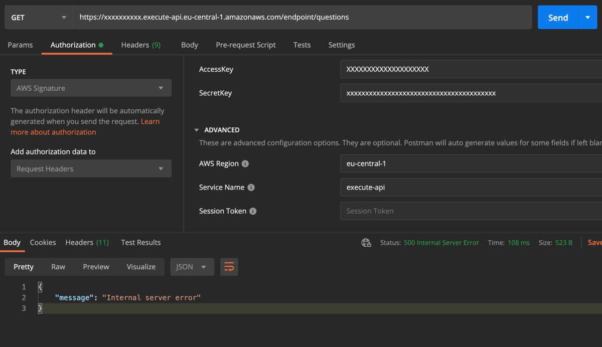Open the Settings tab
This screenshot has height=347, width=602.
(x=342, y=45)
